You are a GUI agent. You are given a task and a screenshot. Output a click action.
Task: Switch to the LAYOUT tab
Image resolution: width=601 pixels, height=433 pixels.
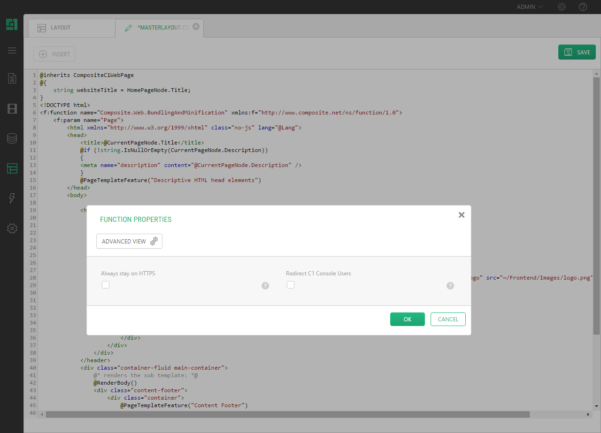tap(60, 28)
